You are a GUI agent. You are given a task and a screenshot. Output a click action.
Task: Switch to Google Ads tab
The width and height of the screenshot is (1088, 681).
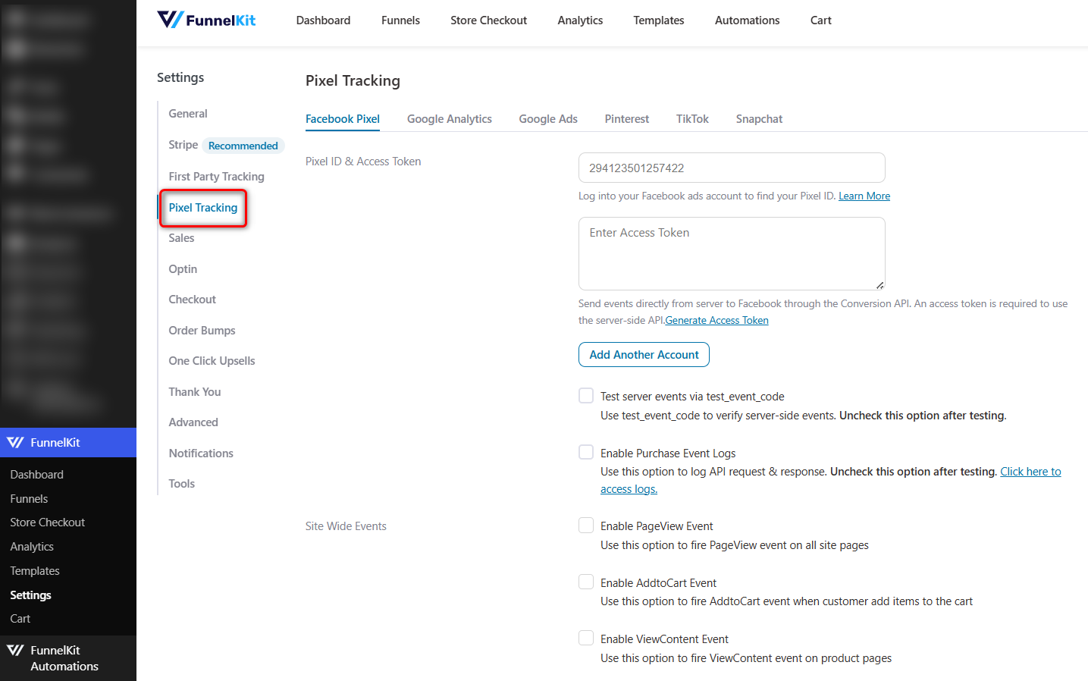(x=548, y=119)
